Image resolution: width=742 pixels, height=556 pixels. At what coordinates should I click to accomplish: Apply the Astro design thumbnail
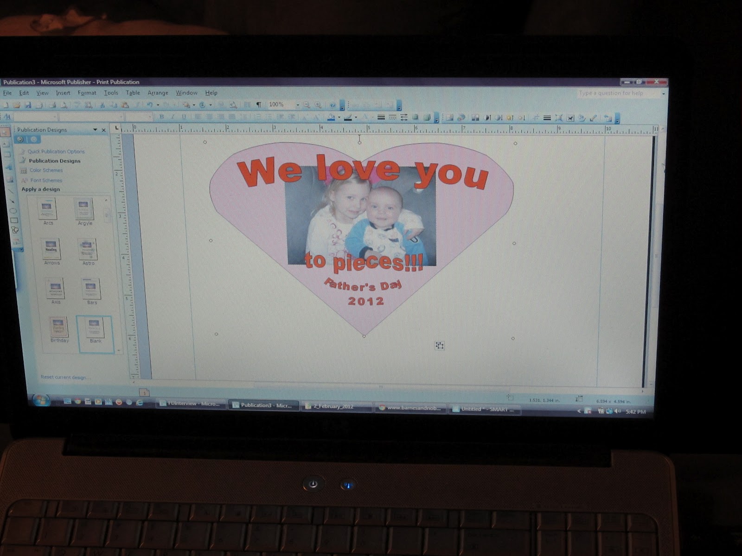pos(87,249)
